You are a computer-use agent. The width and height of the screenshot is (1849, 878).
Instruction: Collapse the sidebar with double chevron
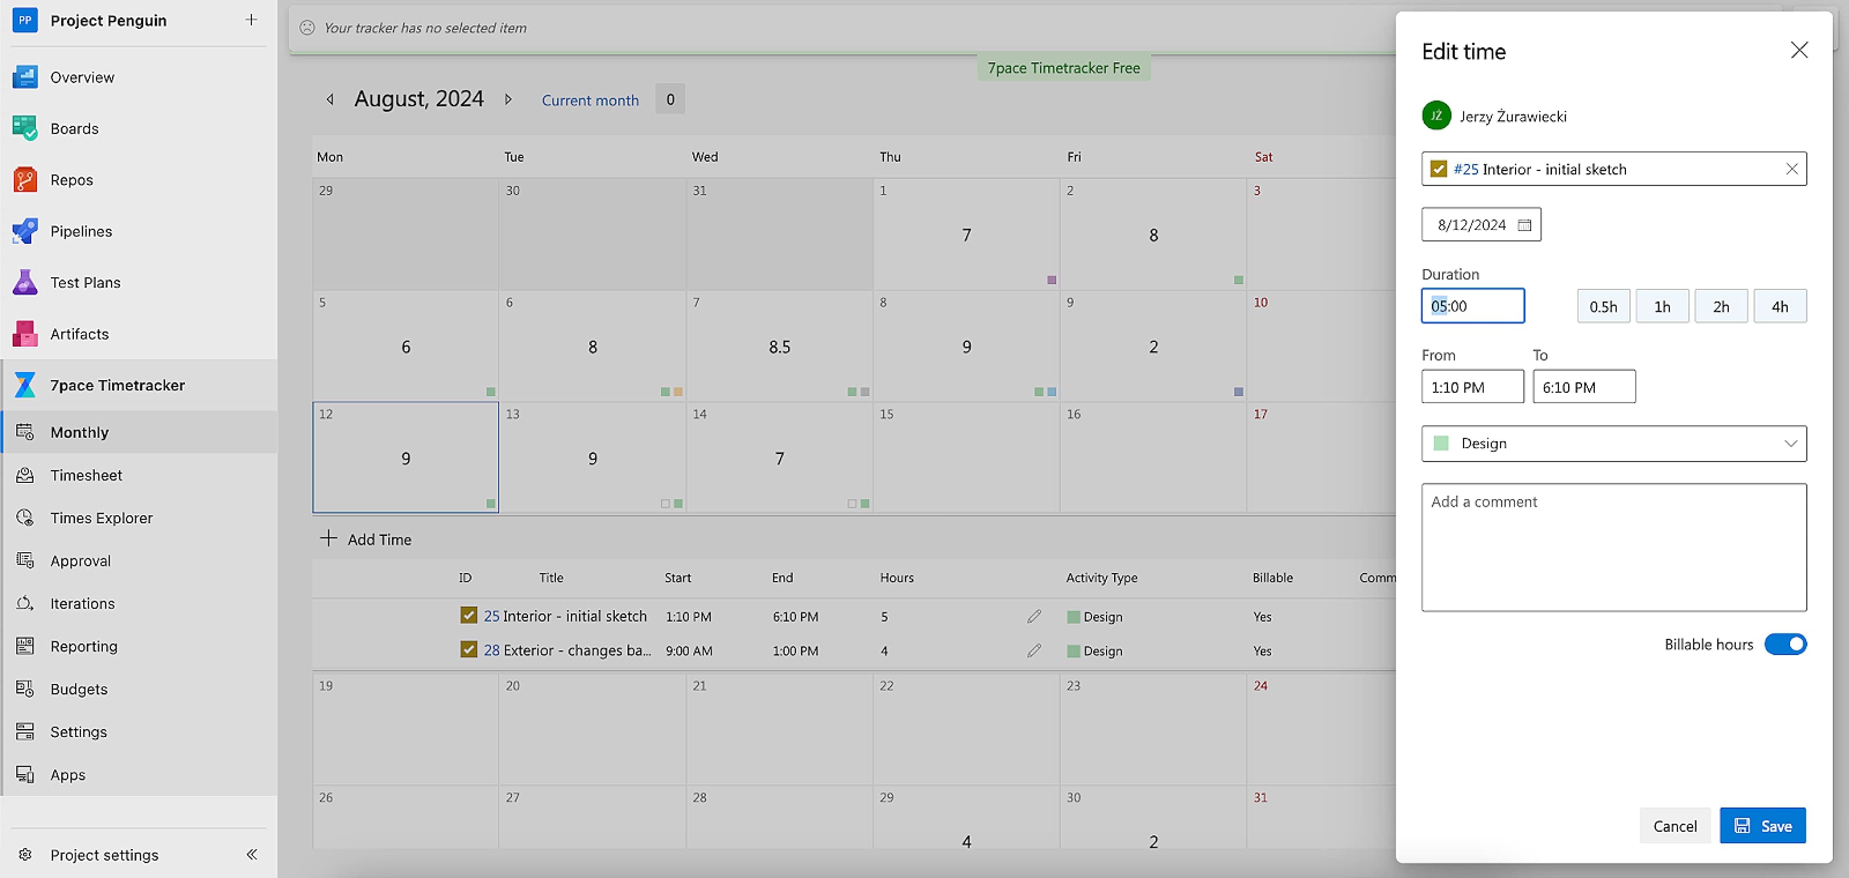pyautogui.click(x=252, y=854)
